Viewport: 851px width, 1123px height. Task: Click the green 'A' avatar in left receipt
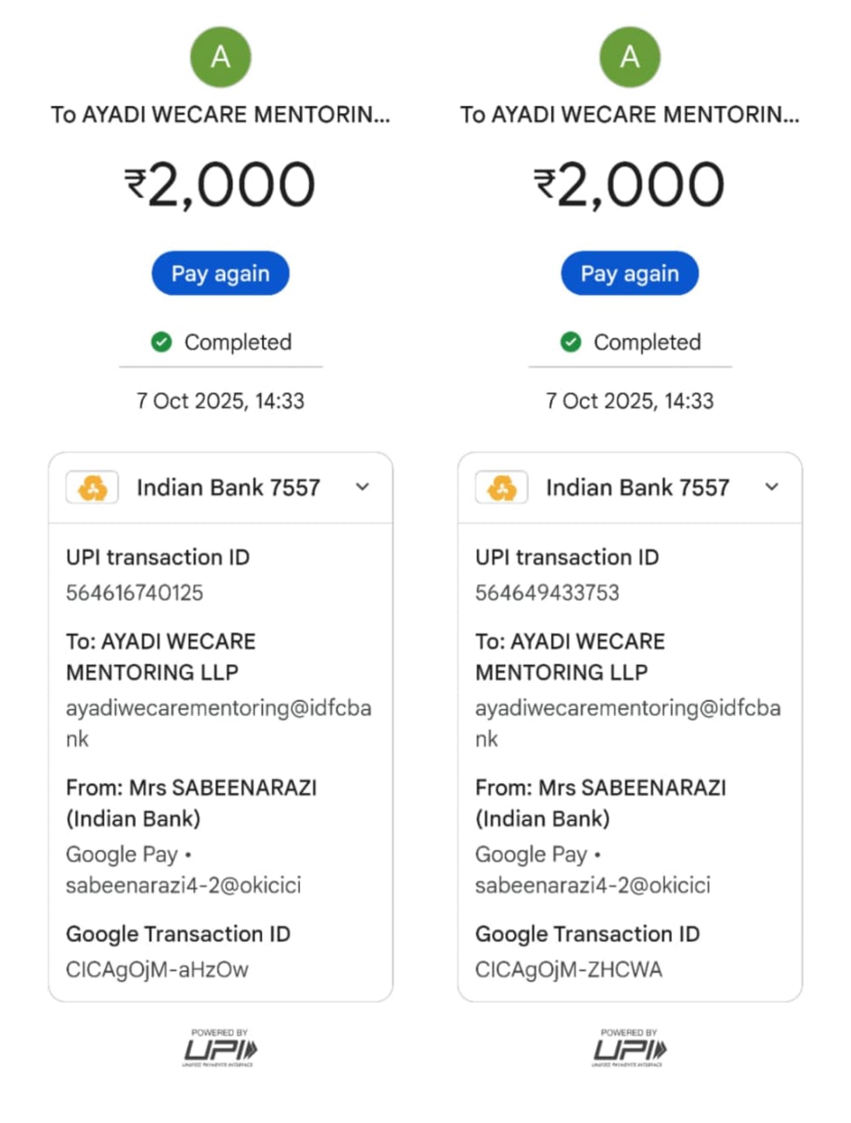pyautogui.click(x=221, y=57)
